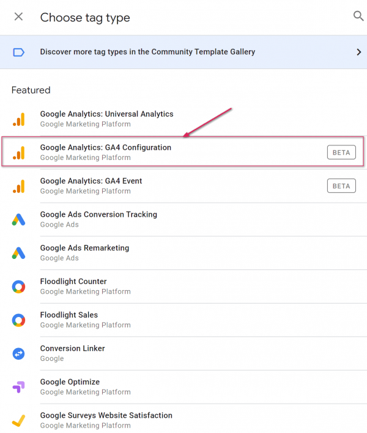367x433 pixels.
Task: Click Google Ads subtitle under Remarketing
Action: tap(59, 258)
